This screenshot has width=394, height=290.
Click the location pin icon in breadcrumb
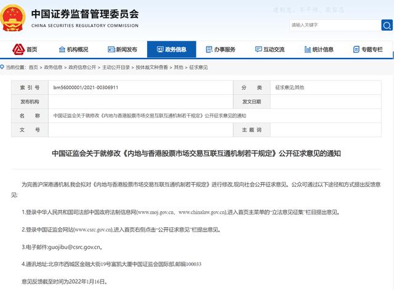pyautogui.click(x=2, y=67)
